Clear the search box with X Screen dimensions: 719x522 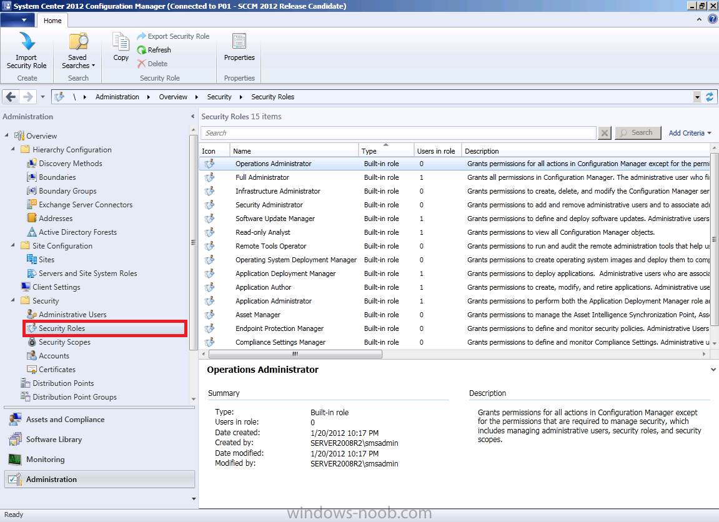coord(605,133)
